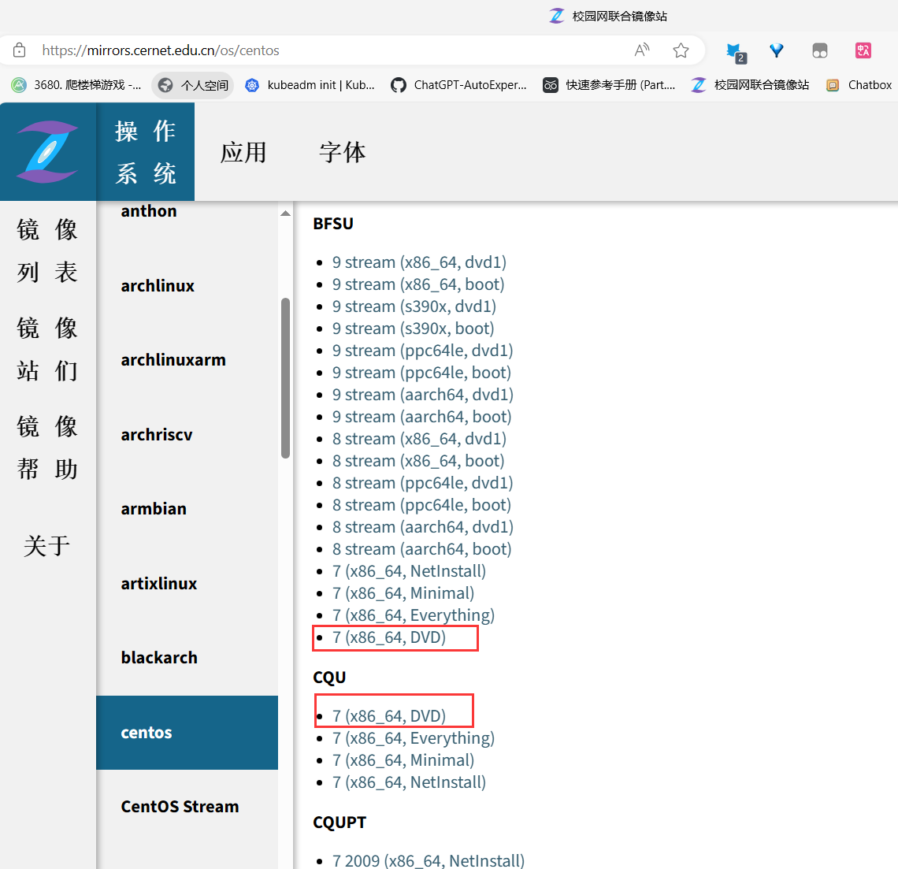Open 镜像列表 in left sidebar

[47, 251]
